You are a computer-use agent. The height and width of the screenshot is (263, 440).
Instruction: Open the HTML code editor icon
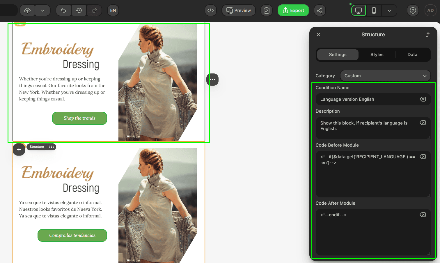pos(211,10)
